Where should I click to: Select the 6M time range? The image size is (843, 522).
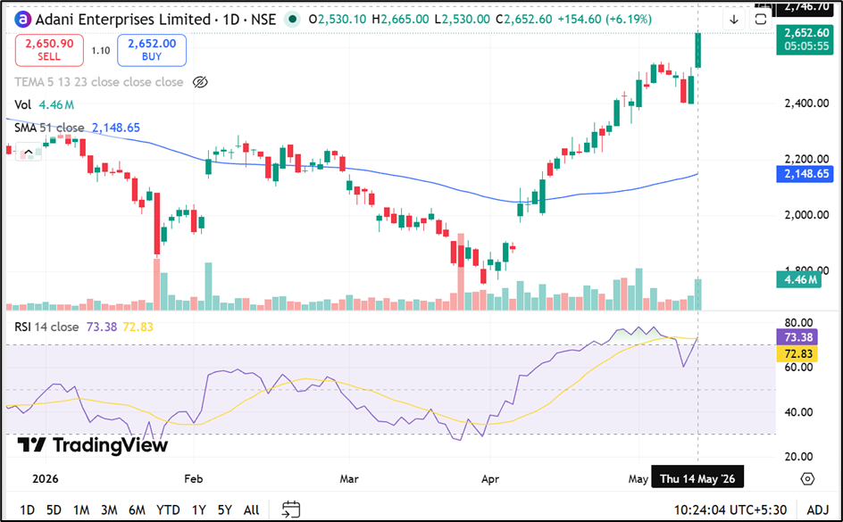(137, 510)
